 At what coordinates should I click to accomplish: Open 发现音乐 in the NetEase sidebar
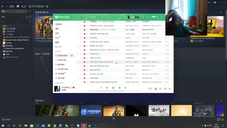point(59,24)
